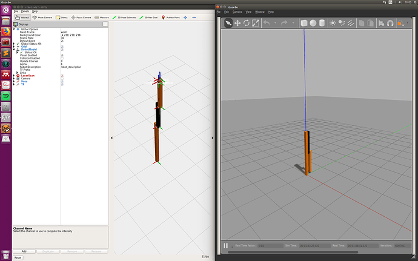418x261 pixels.
Task: Collapse the RobotModel tree node
Action: coord(14,50)
